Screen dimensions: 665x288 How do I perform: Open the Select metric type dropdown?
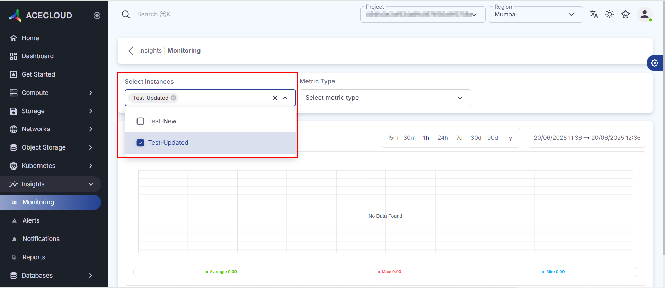tap(384, 98)
